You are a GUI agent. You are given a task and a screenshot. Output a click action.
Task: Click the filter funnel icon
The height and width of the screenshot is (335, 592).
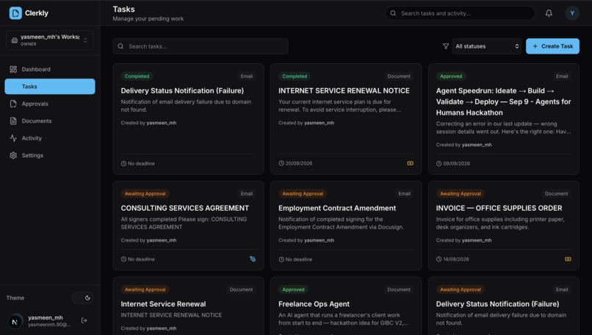point(446,46)
